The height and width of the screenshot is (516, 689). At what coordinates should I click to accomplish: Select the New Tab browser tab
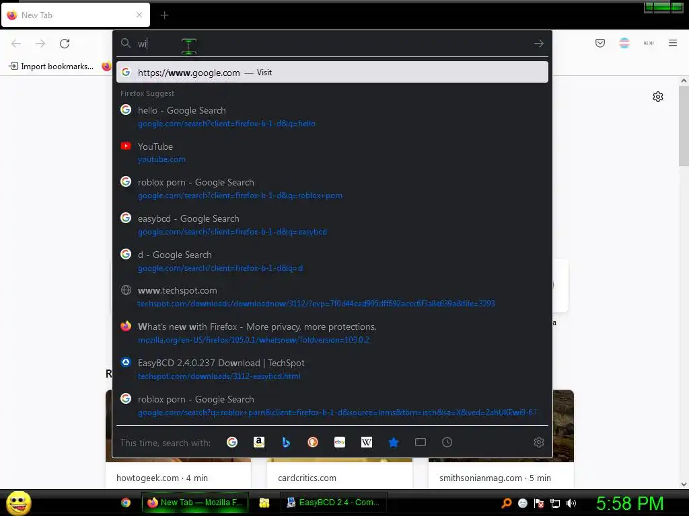(75, 15)
